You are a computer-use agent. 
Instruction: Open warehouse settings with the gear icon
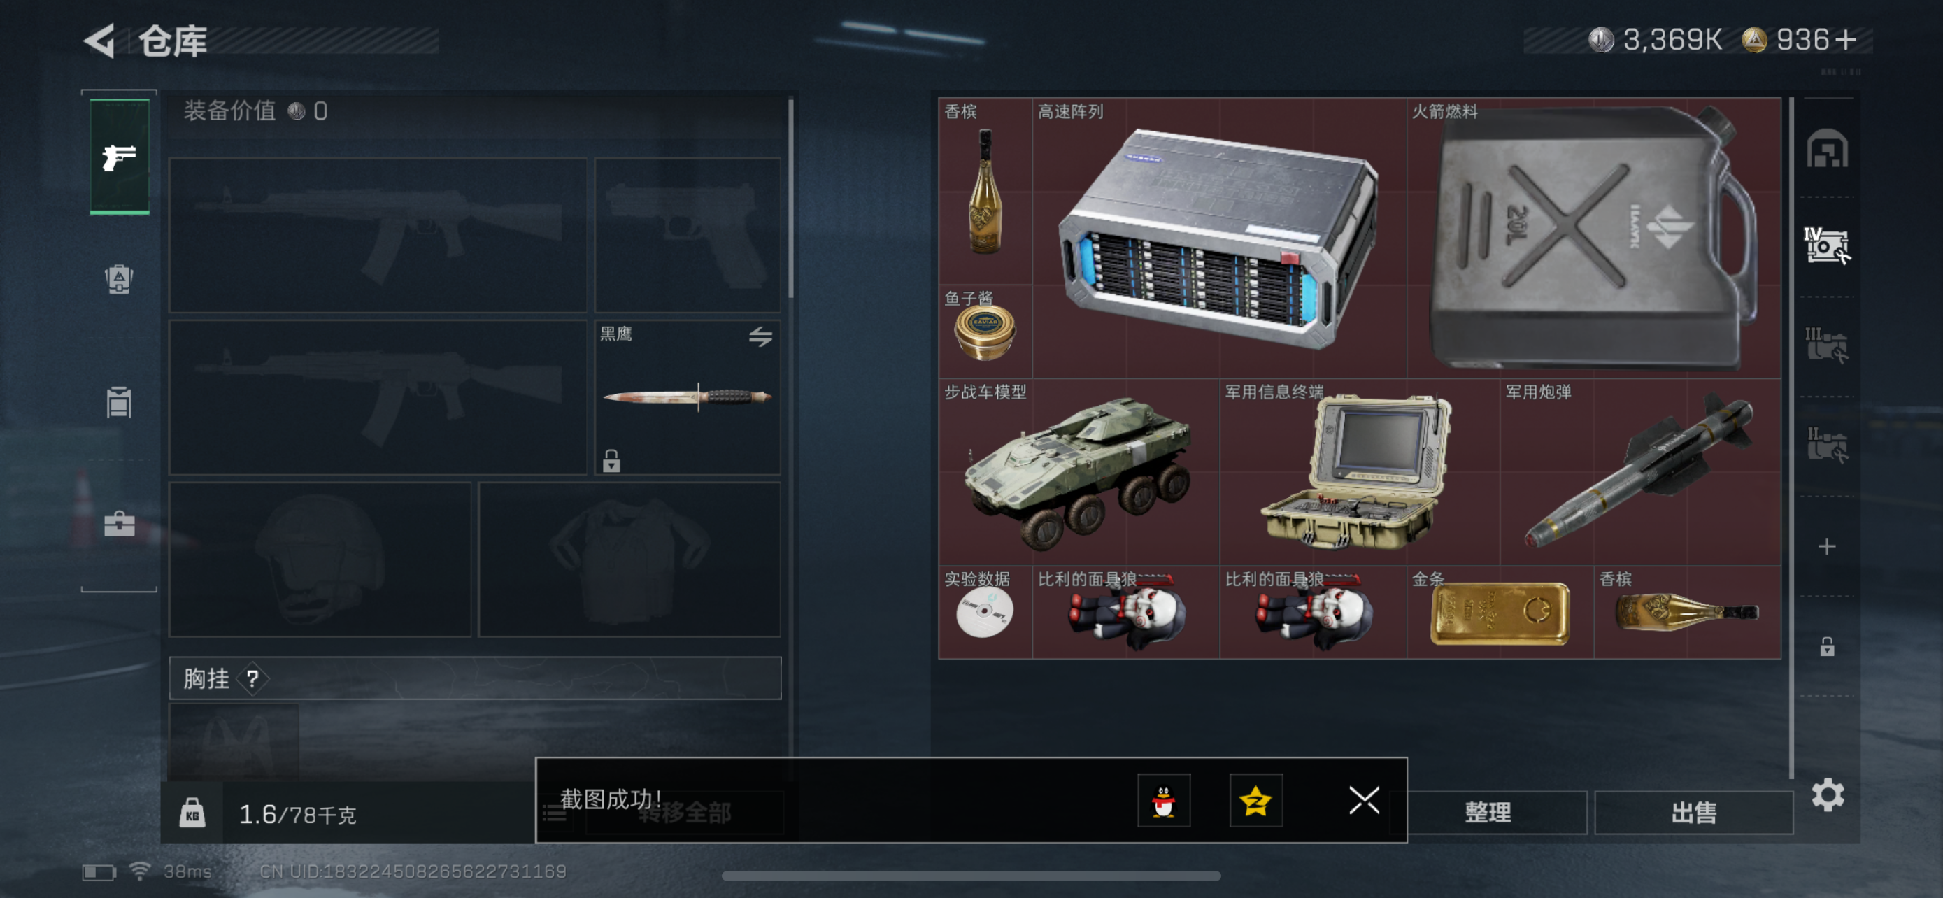[x=1828, y=794]
